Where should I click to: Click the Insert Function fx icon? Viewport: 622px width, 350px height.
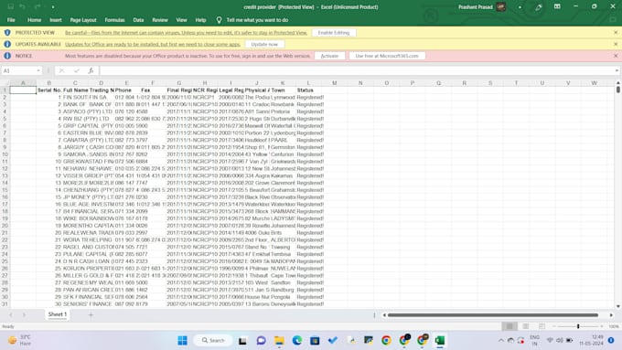91,70
